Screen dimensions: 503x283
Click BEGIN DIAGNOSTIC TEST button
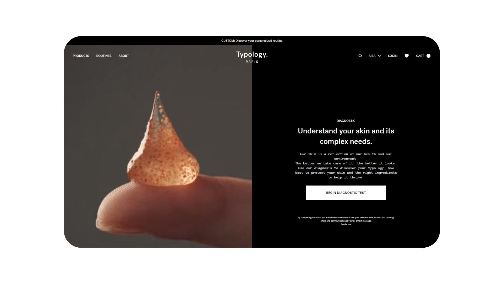[x=346, y=193]
